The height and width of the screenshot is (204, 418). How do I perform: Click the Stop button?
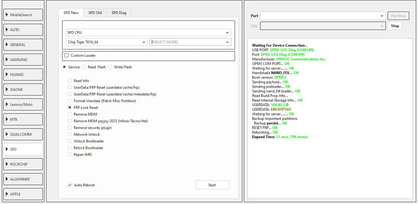coord(395,26)
